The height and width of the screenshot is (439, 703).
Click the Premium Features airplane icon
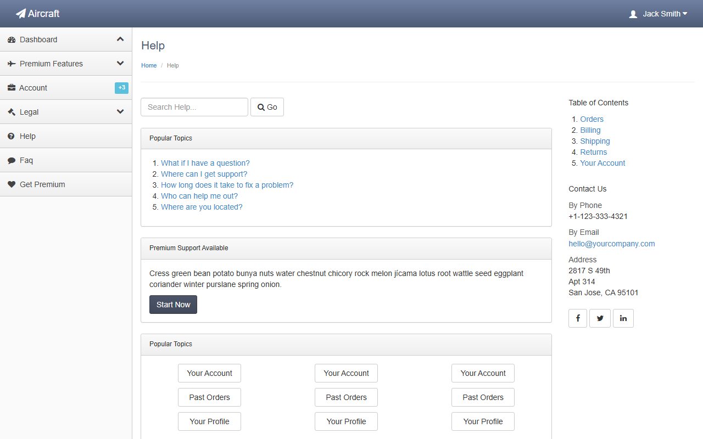point(12,64)
